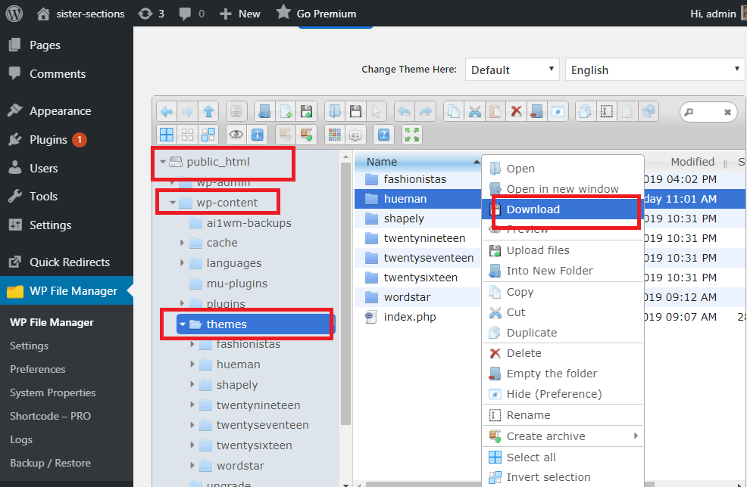Open Backup / Restore submenu link
The width and height of the screenshot is (747, 487).
(x=51, y=463)
